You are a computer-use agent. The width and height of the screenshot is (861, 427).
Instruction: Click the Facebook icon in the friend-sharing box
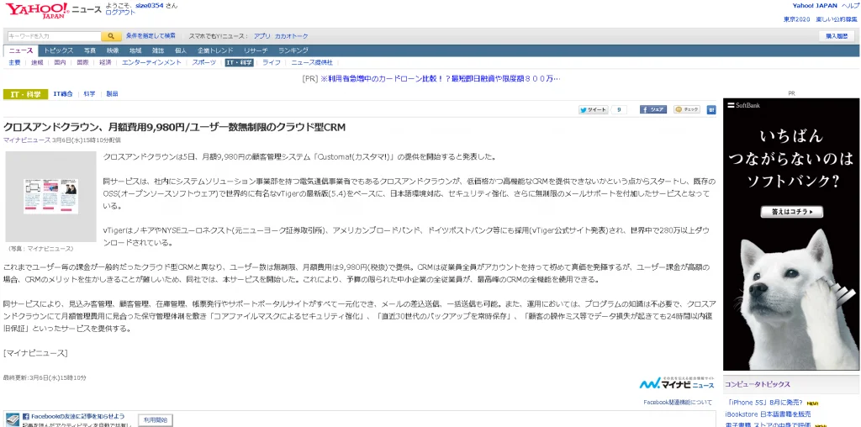[x=25, y=417]
